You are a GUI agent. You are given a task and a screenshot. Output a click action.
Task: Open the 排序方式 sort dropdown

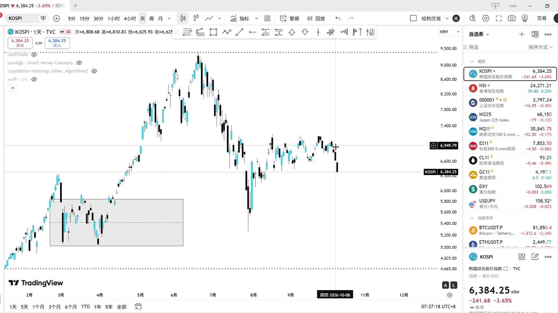(540, 47)
